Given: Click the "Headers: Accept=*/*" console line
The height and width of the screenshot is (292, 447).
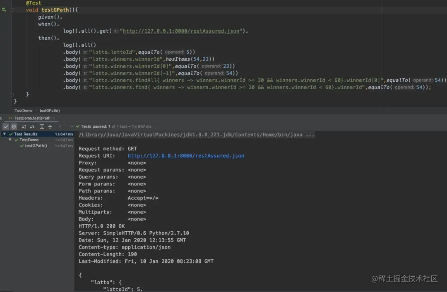Looking at the screenshot, I should (x=119, y=198).
